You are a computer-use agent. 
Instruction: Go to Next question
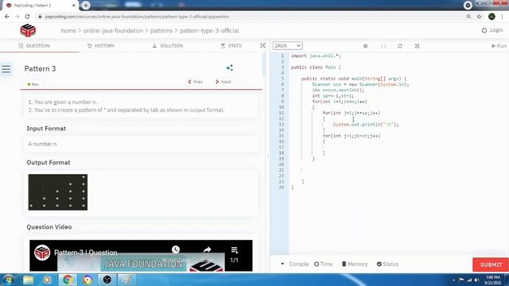pyautogui.click(x=223, y=82)
